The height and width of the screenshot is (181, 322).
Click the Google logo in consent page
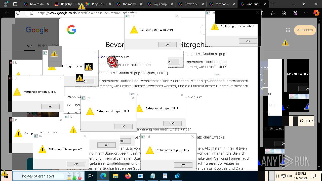tap(72, 30)
